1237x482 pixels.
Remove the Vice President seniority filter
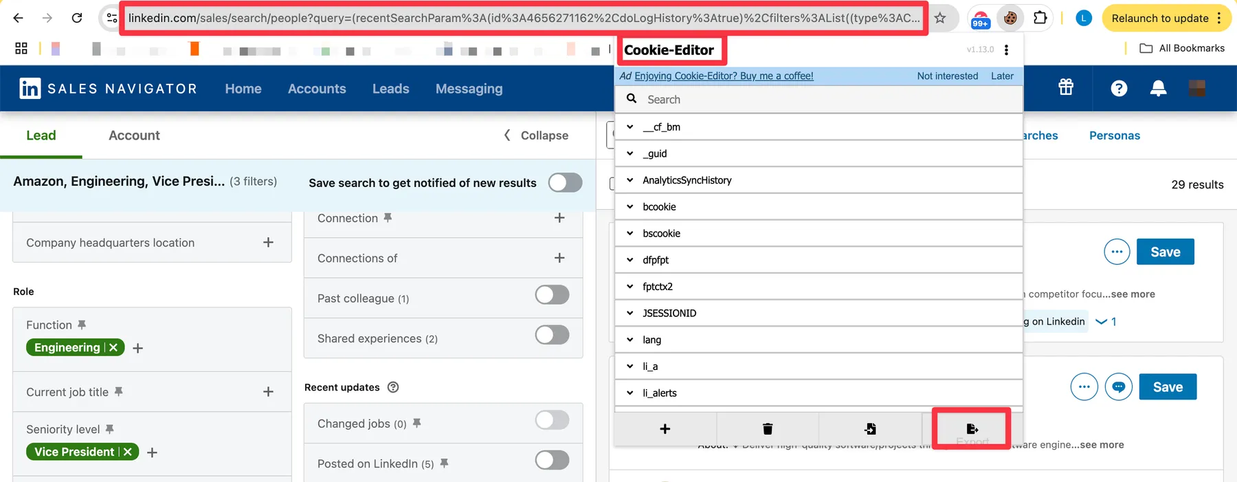click(128, 452)
